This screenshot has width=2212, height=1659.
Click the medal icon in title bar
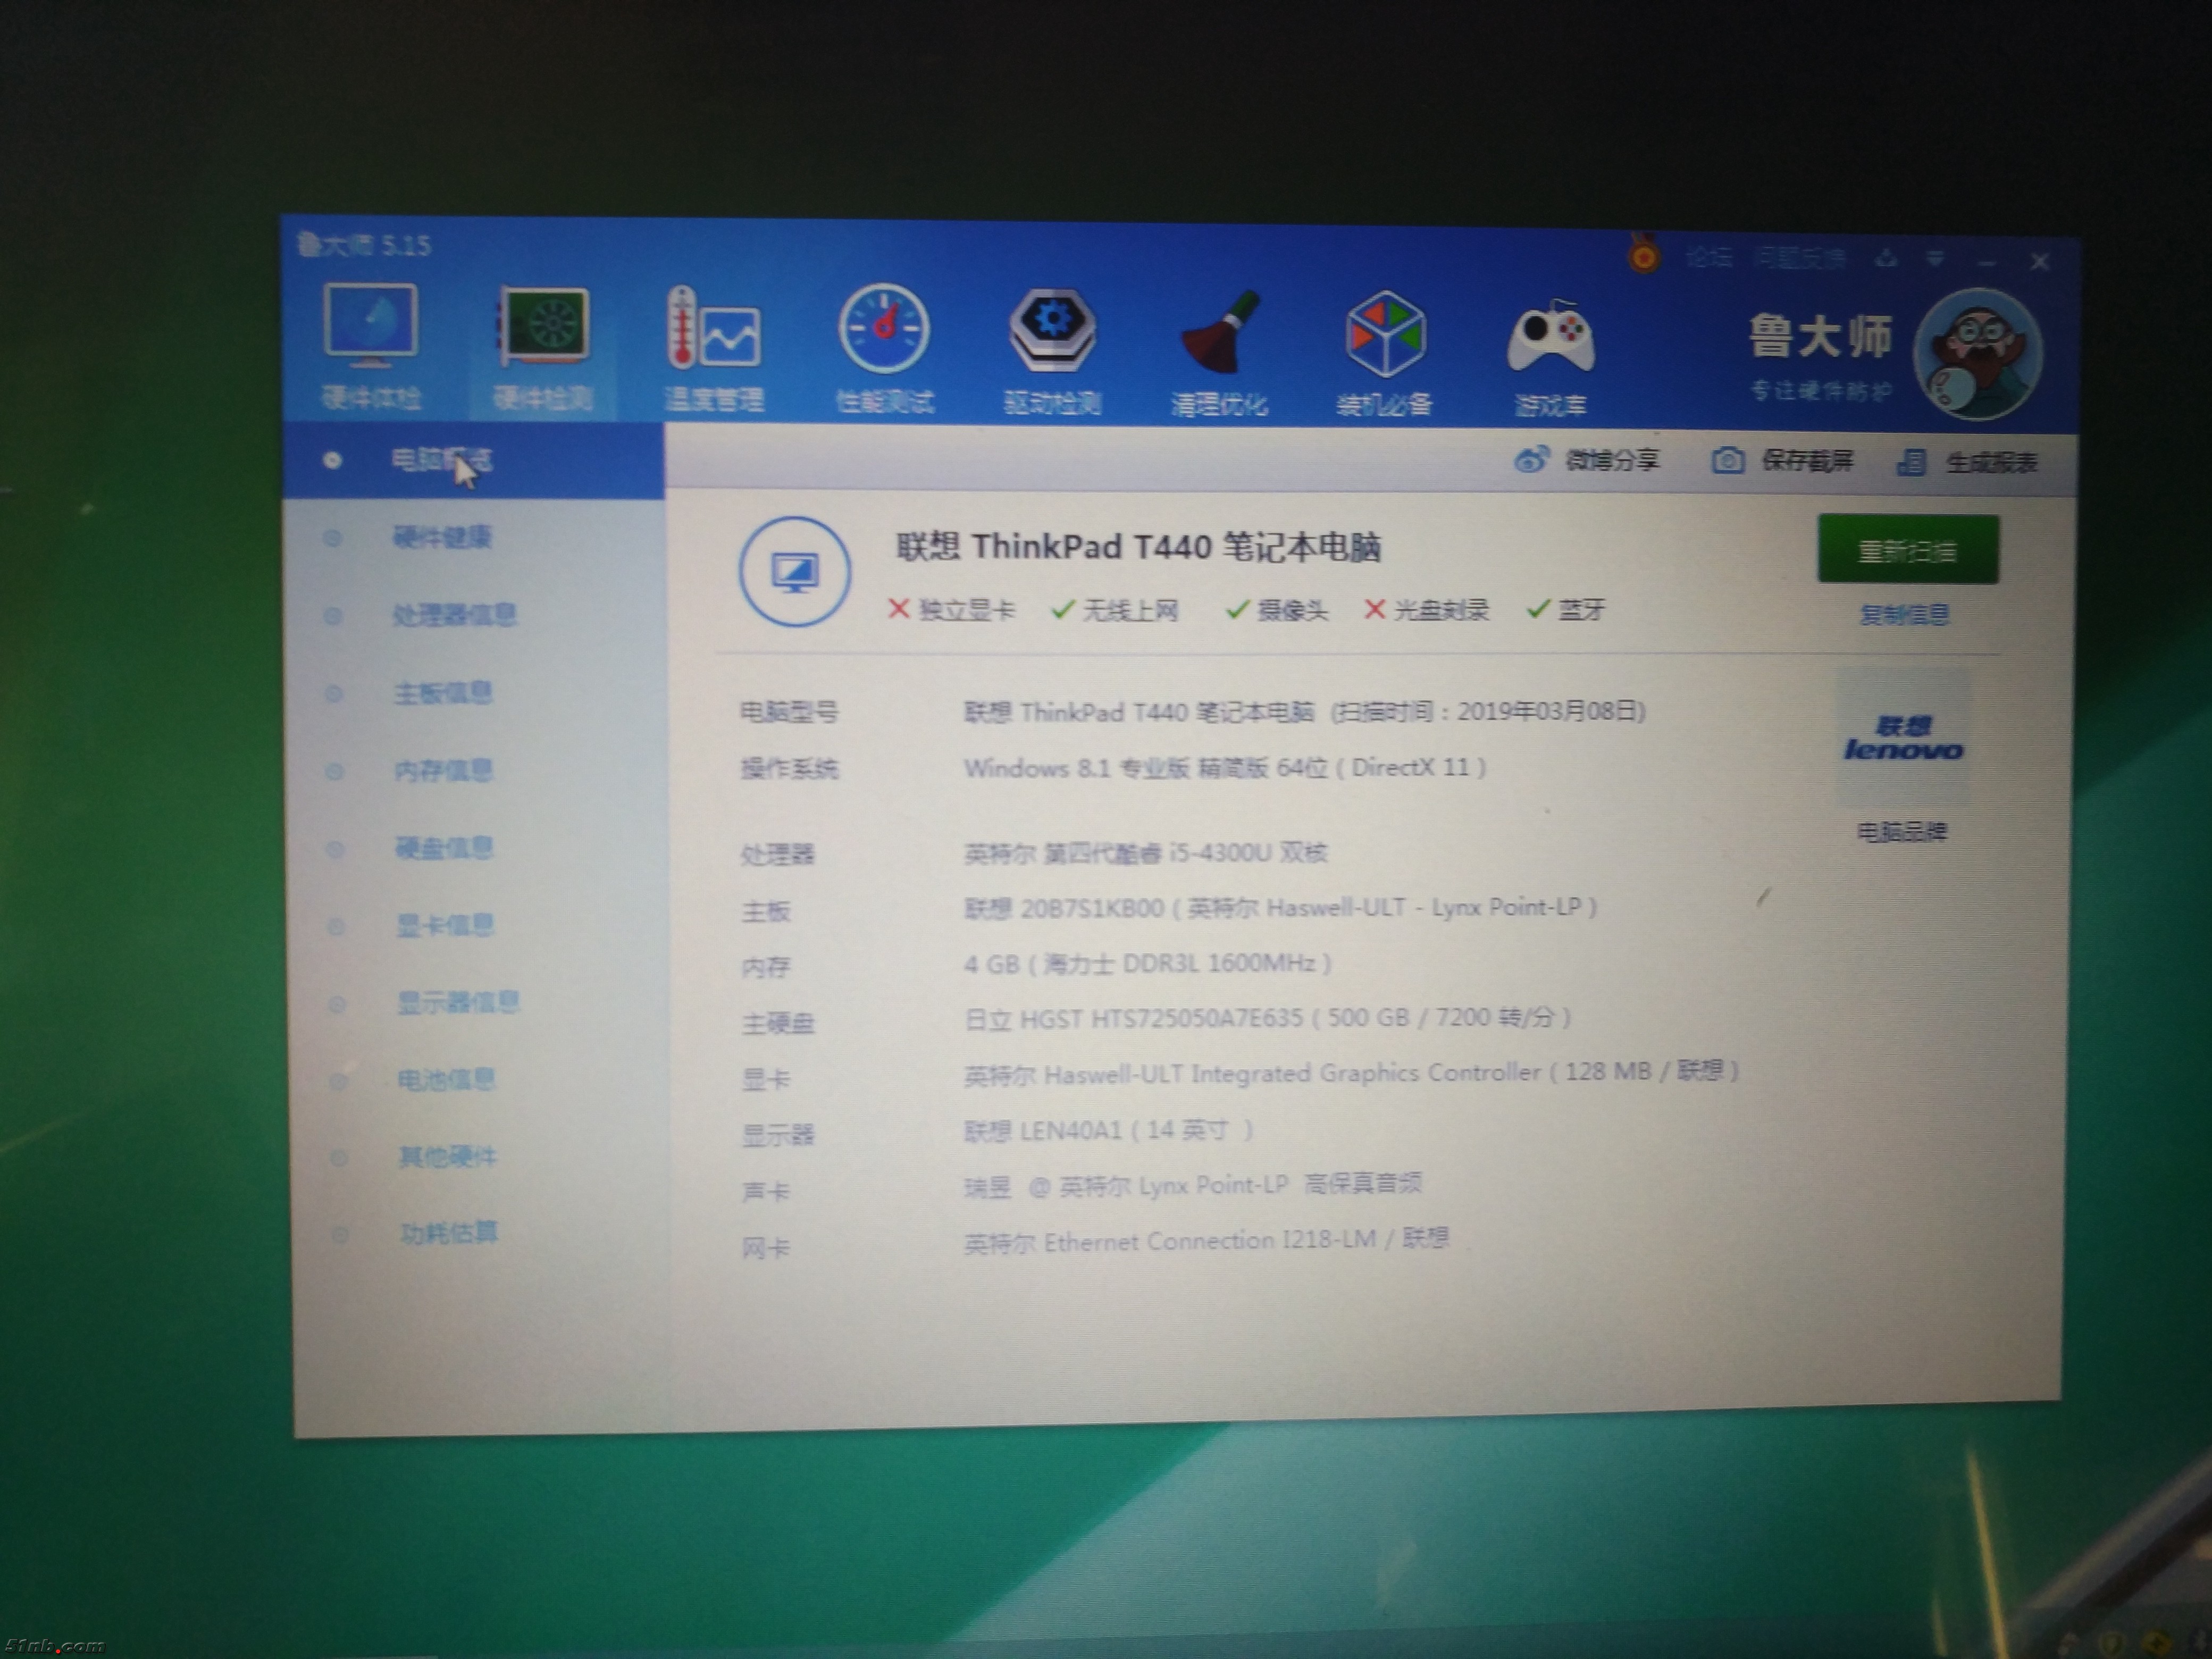coord(1643,255)
